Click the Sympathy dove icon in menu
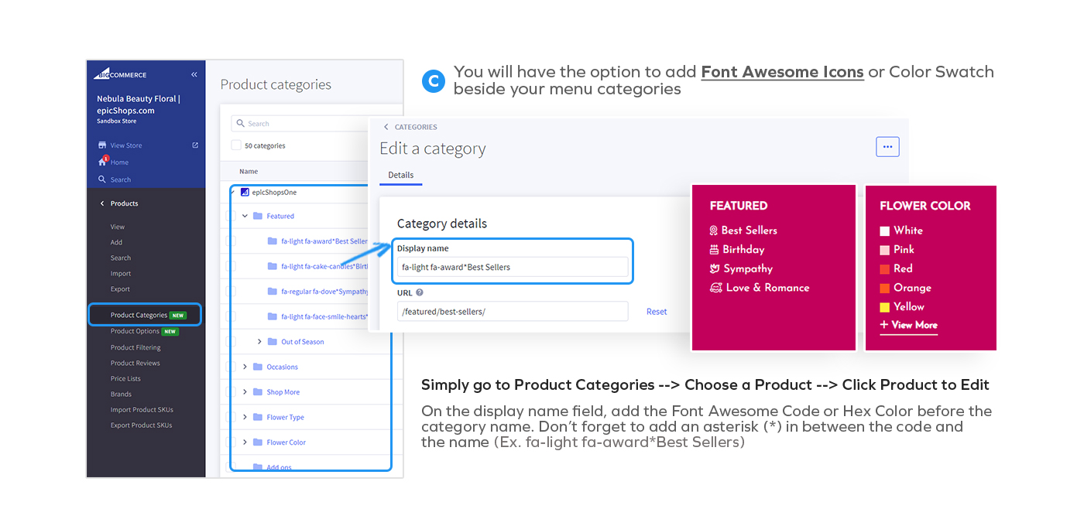This screenshot has width=1084, height=526. tap(715, 268)
